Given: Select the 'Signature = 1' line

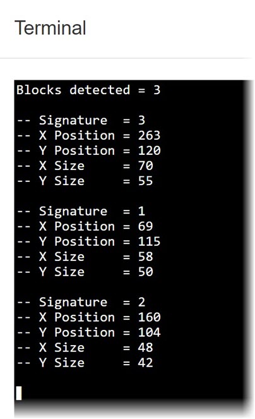Looking at the screenshot, I should (81, 211).
